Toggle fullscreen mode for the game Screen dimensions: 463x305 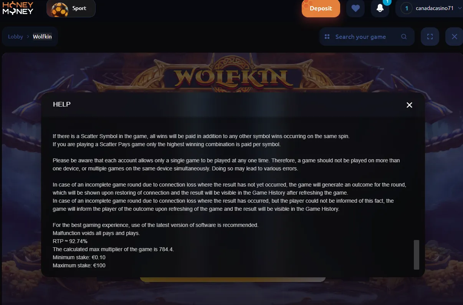point(430,37)
